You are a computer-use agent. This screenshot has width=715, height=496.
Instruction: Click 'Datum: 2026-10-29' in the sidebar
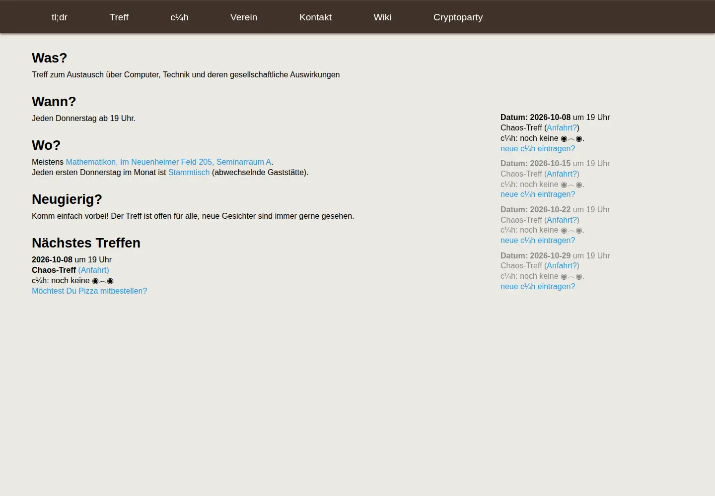tap(535, 256)
